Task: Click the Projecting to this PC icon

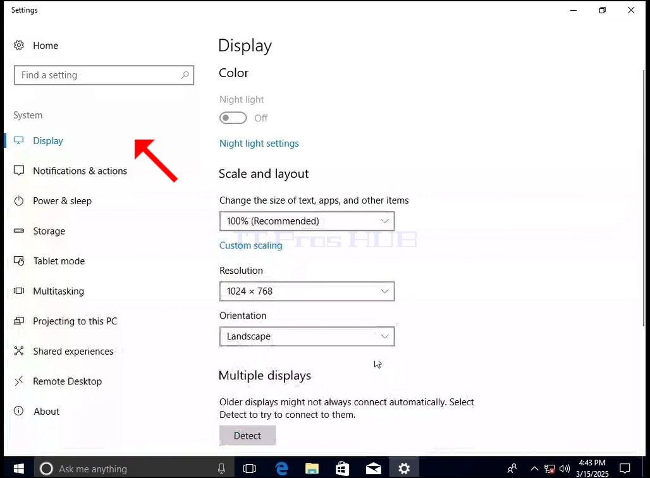Action: [19, 321]
